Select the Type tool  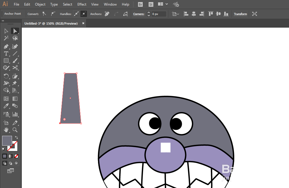pyautogui.click(x=6, y=53)
